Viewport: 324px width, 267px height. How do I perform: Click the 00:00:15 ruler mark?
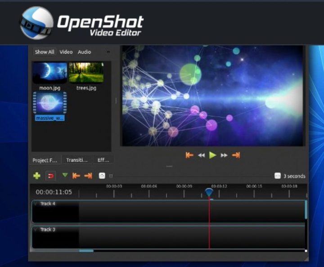254,186
